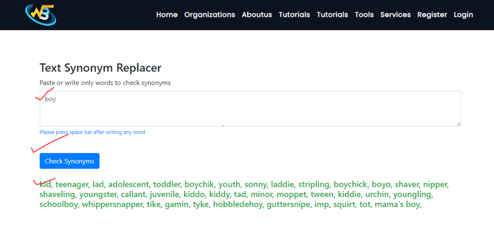Image resolution: width=494 pixels, height=233 pixels.
Task: Select the first Tutorials menu item
Action: [x=294, y=15]
